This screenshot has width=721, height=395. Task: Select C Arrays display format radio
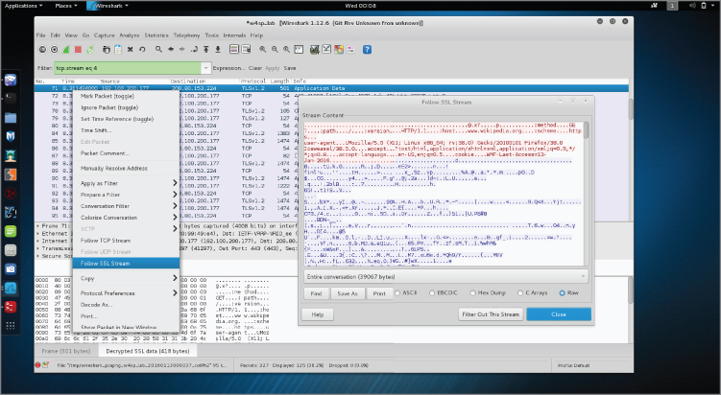pyautogui.click(x=520, y=293)
